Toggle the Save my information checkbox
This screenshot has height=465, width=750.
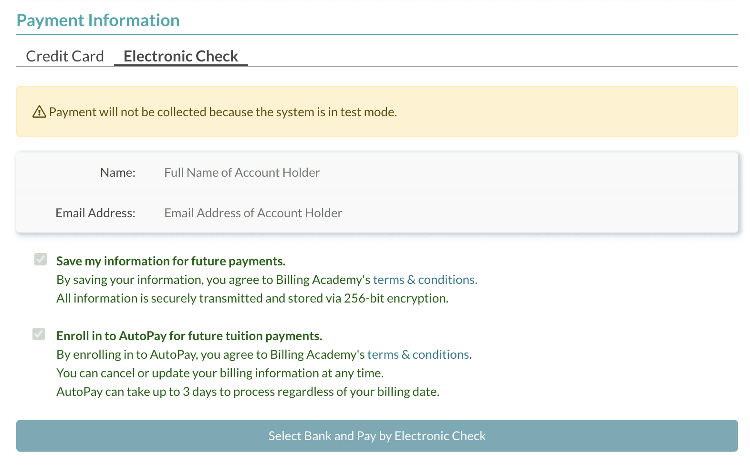(41, 260)
